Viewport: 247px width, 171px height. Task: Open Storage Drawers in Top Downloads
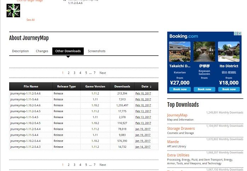coord(181,128)
